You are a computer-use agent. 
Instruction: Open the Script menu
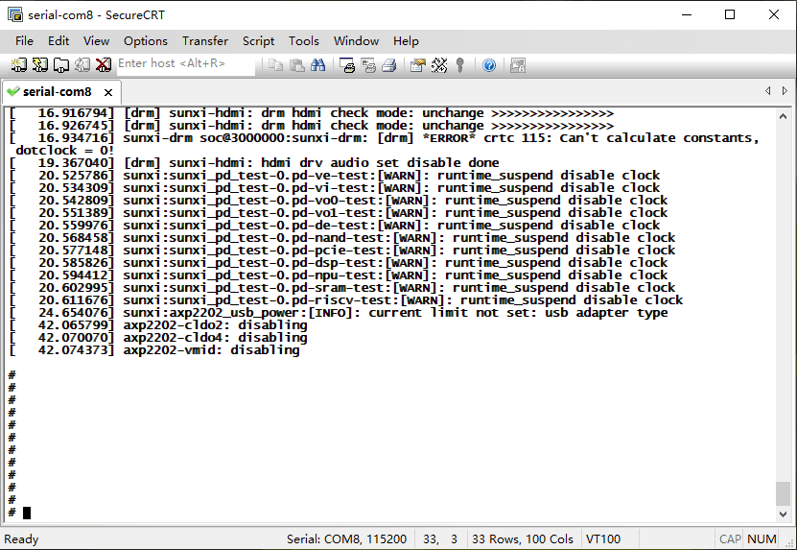coord(258,40)
